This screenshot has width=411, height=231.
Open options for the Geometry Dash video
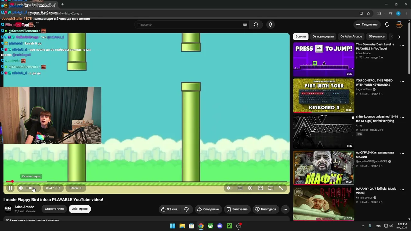pyautogui.click(x=402, y=46)
